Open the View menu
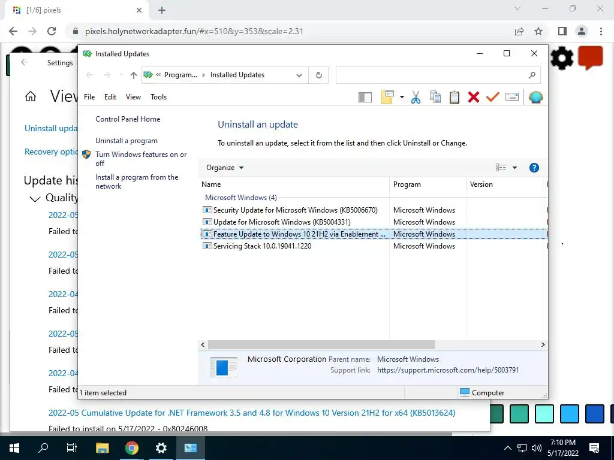Image resolution: width=614 pixels, height=460 pixels. (133, 96)
